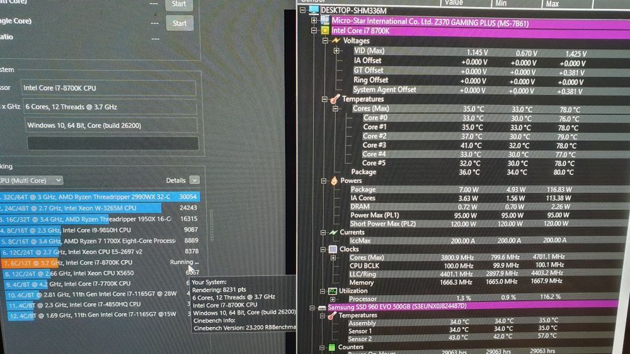Collapse the DESKTOP-SHM336M root node
The width and height of the screenshot is (630, 354).
(x=302, y=9)
